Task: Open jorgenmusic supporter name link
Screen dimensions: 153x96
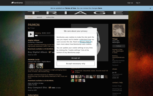Action: point(79,71)
